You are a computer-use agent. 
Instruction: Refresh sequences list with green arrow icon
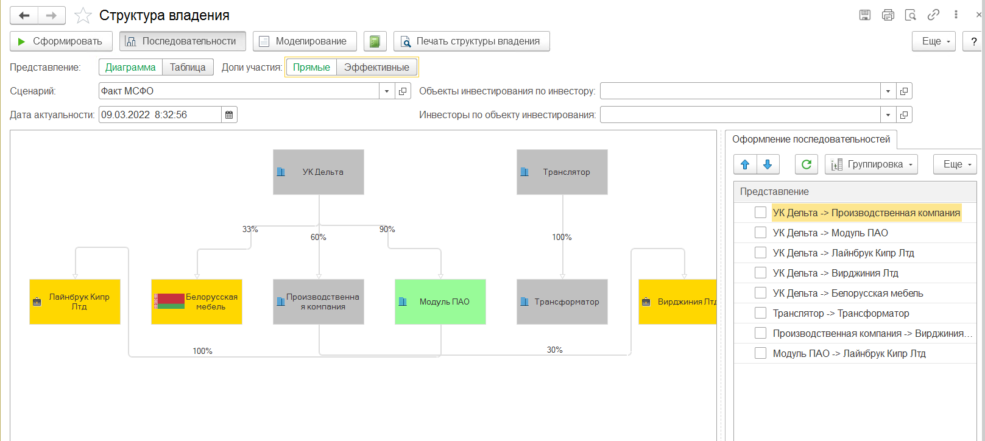tap(806, 164)
